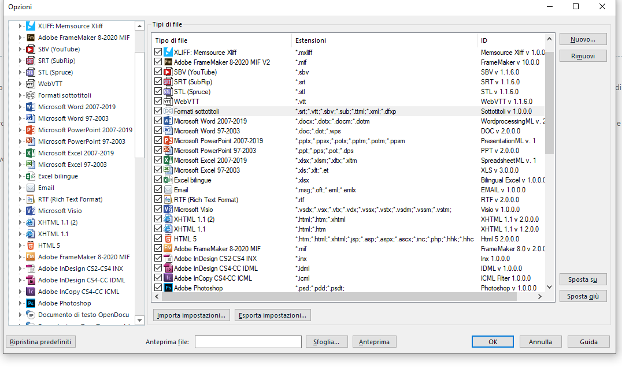Expand the XHTML 1.1 (2) tree node
This screenshot has height=369, width=622.
click(20, 222)
